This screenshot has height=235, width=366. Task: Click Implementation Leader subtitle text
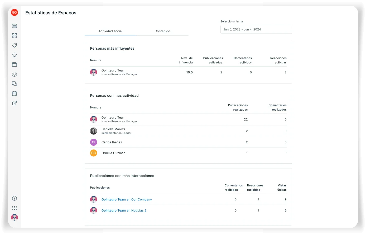pyautogui.click(x=116, y=133)
